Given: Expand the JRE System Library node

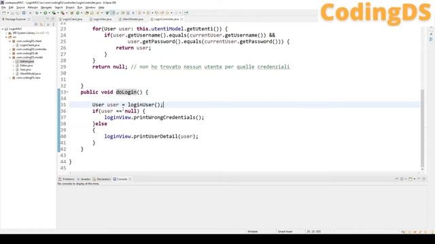Looking at the screenshot, I should coord(6,33).
